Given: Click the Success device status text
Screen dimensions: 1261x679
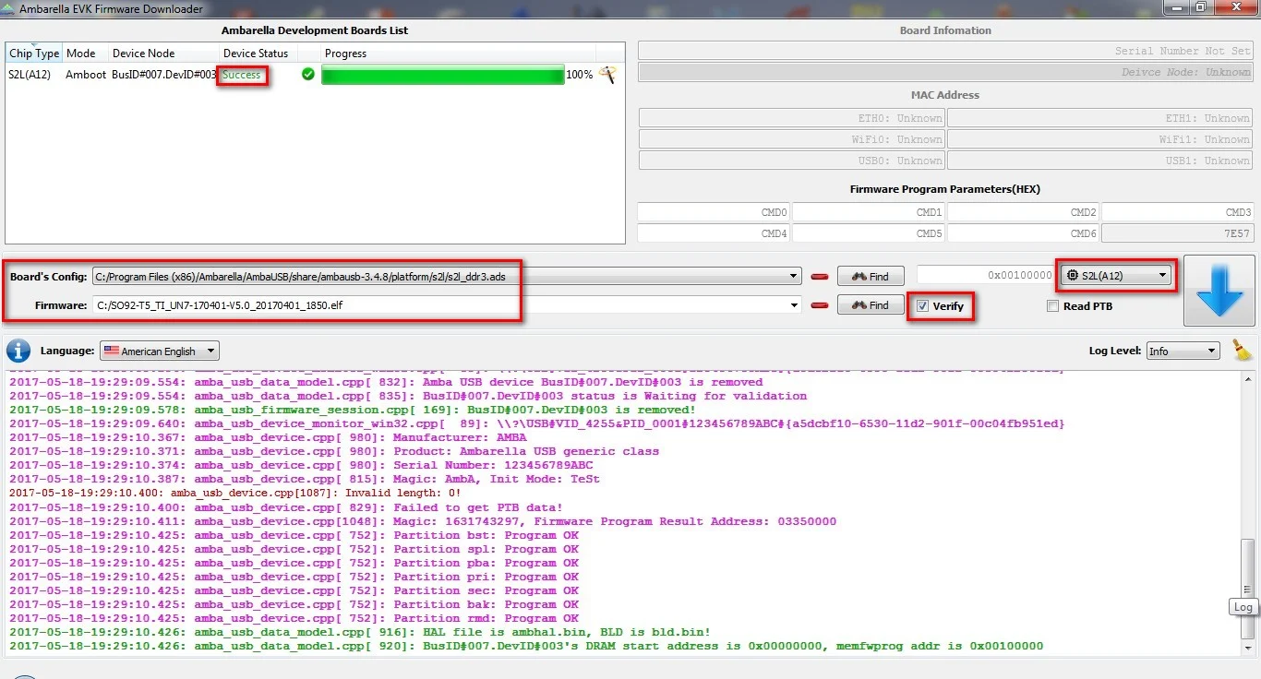Looking at the screenshot, I should (242, 75).
